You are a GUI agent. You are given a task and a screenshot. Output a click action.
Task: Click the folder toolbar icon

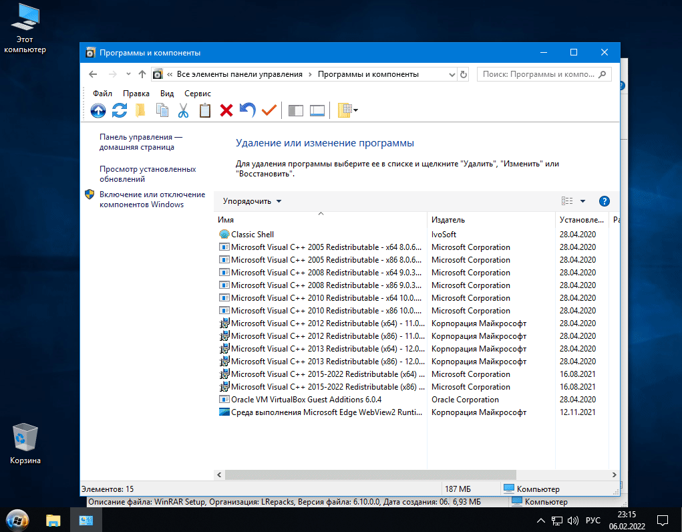140,110
